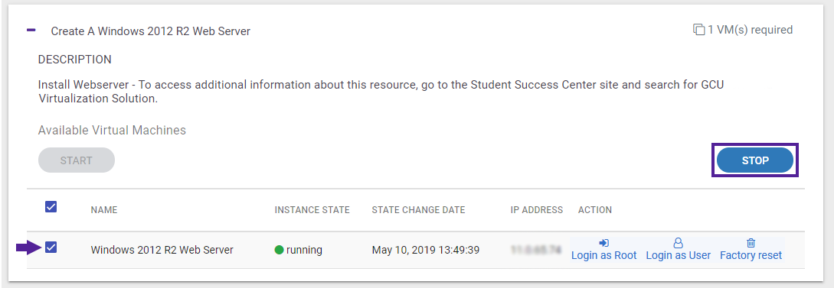Sort by the INSTANCE STATE column header
Viewport: 834px width, 288px height.
(312, 210)
